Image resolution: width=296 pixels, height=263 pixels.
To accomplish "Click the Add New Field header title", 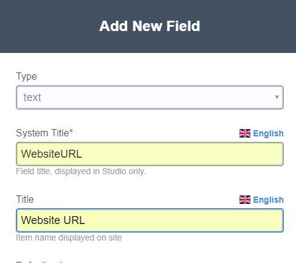I will 150,26.
